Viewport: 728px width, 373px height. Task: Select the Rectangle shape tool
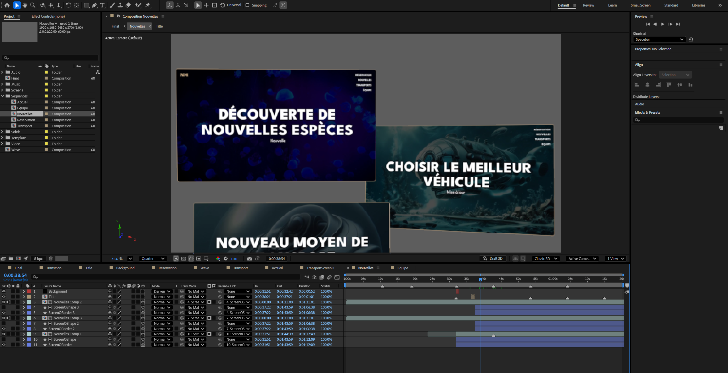(87, 5)
